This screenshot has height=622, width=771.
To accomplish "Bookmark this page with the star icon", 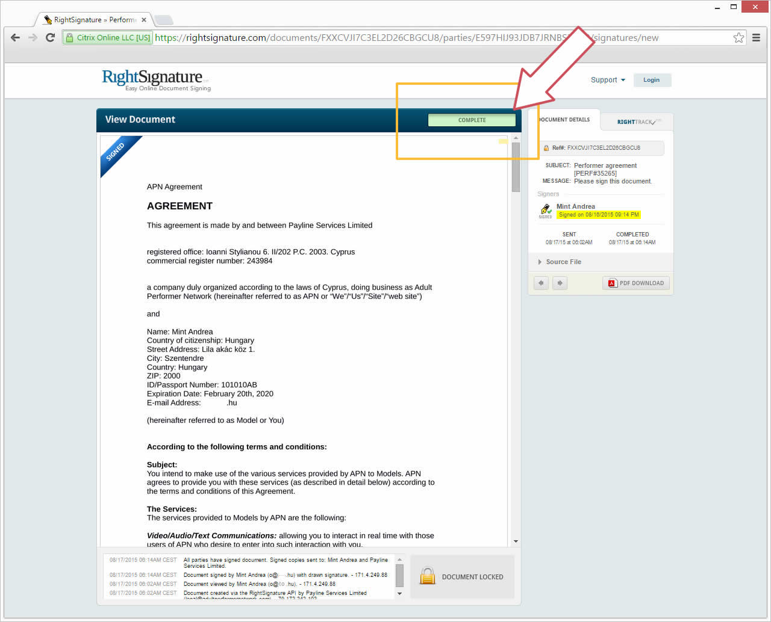I will tap(738, 37).
